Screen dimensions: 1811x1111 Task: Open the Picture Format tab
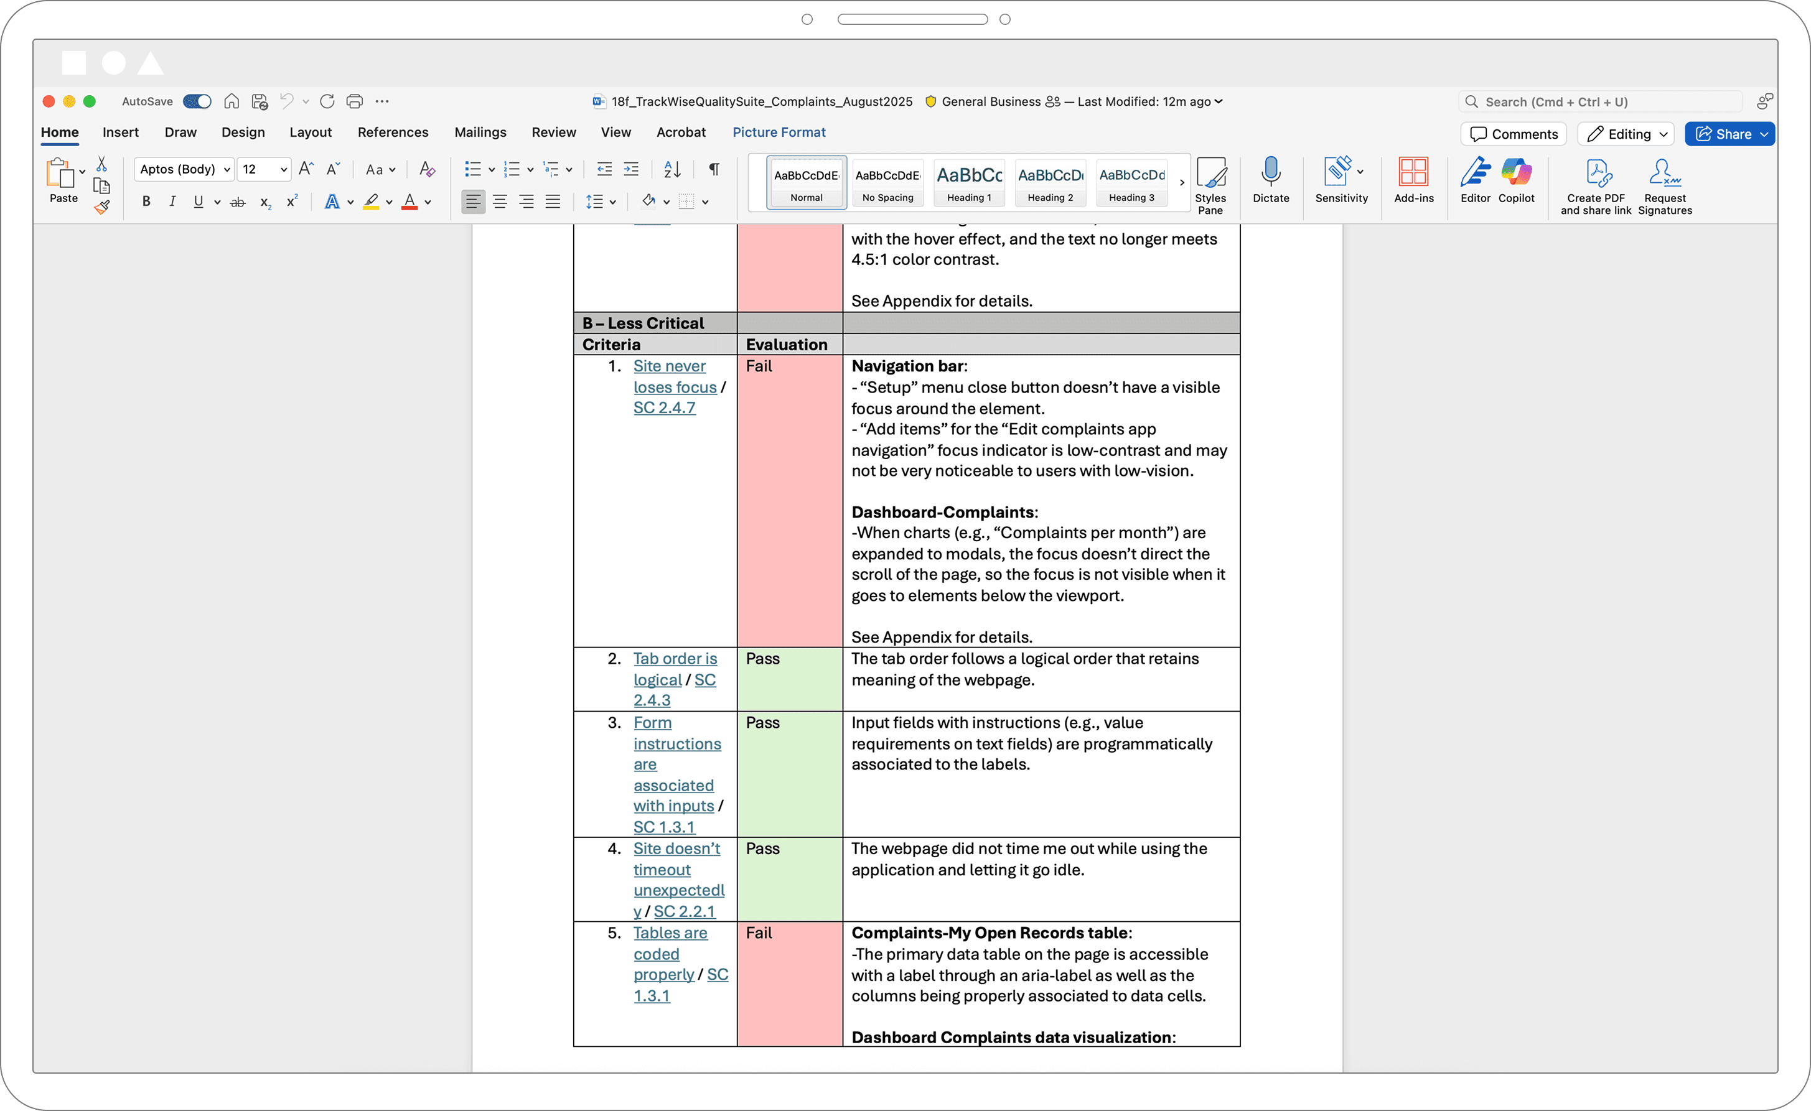pos(779,132)
